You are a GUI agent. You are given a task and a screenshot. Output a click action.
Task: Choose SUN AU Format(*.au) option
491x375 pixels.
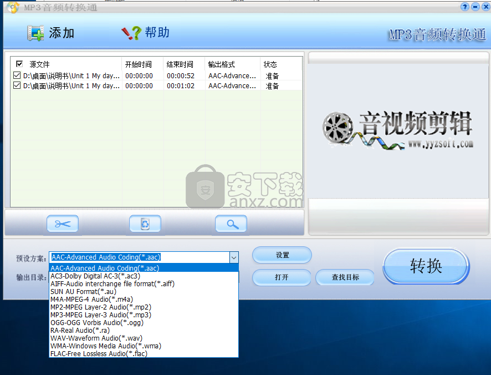tap(144, 292)
